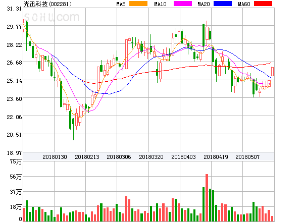
Task: Click the orange MA5 legend swatch
Action: [x=138, y=4]
